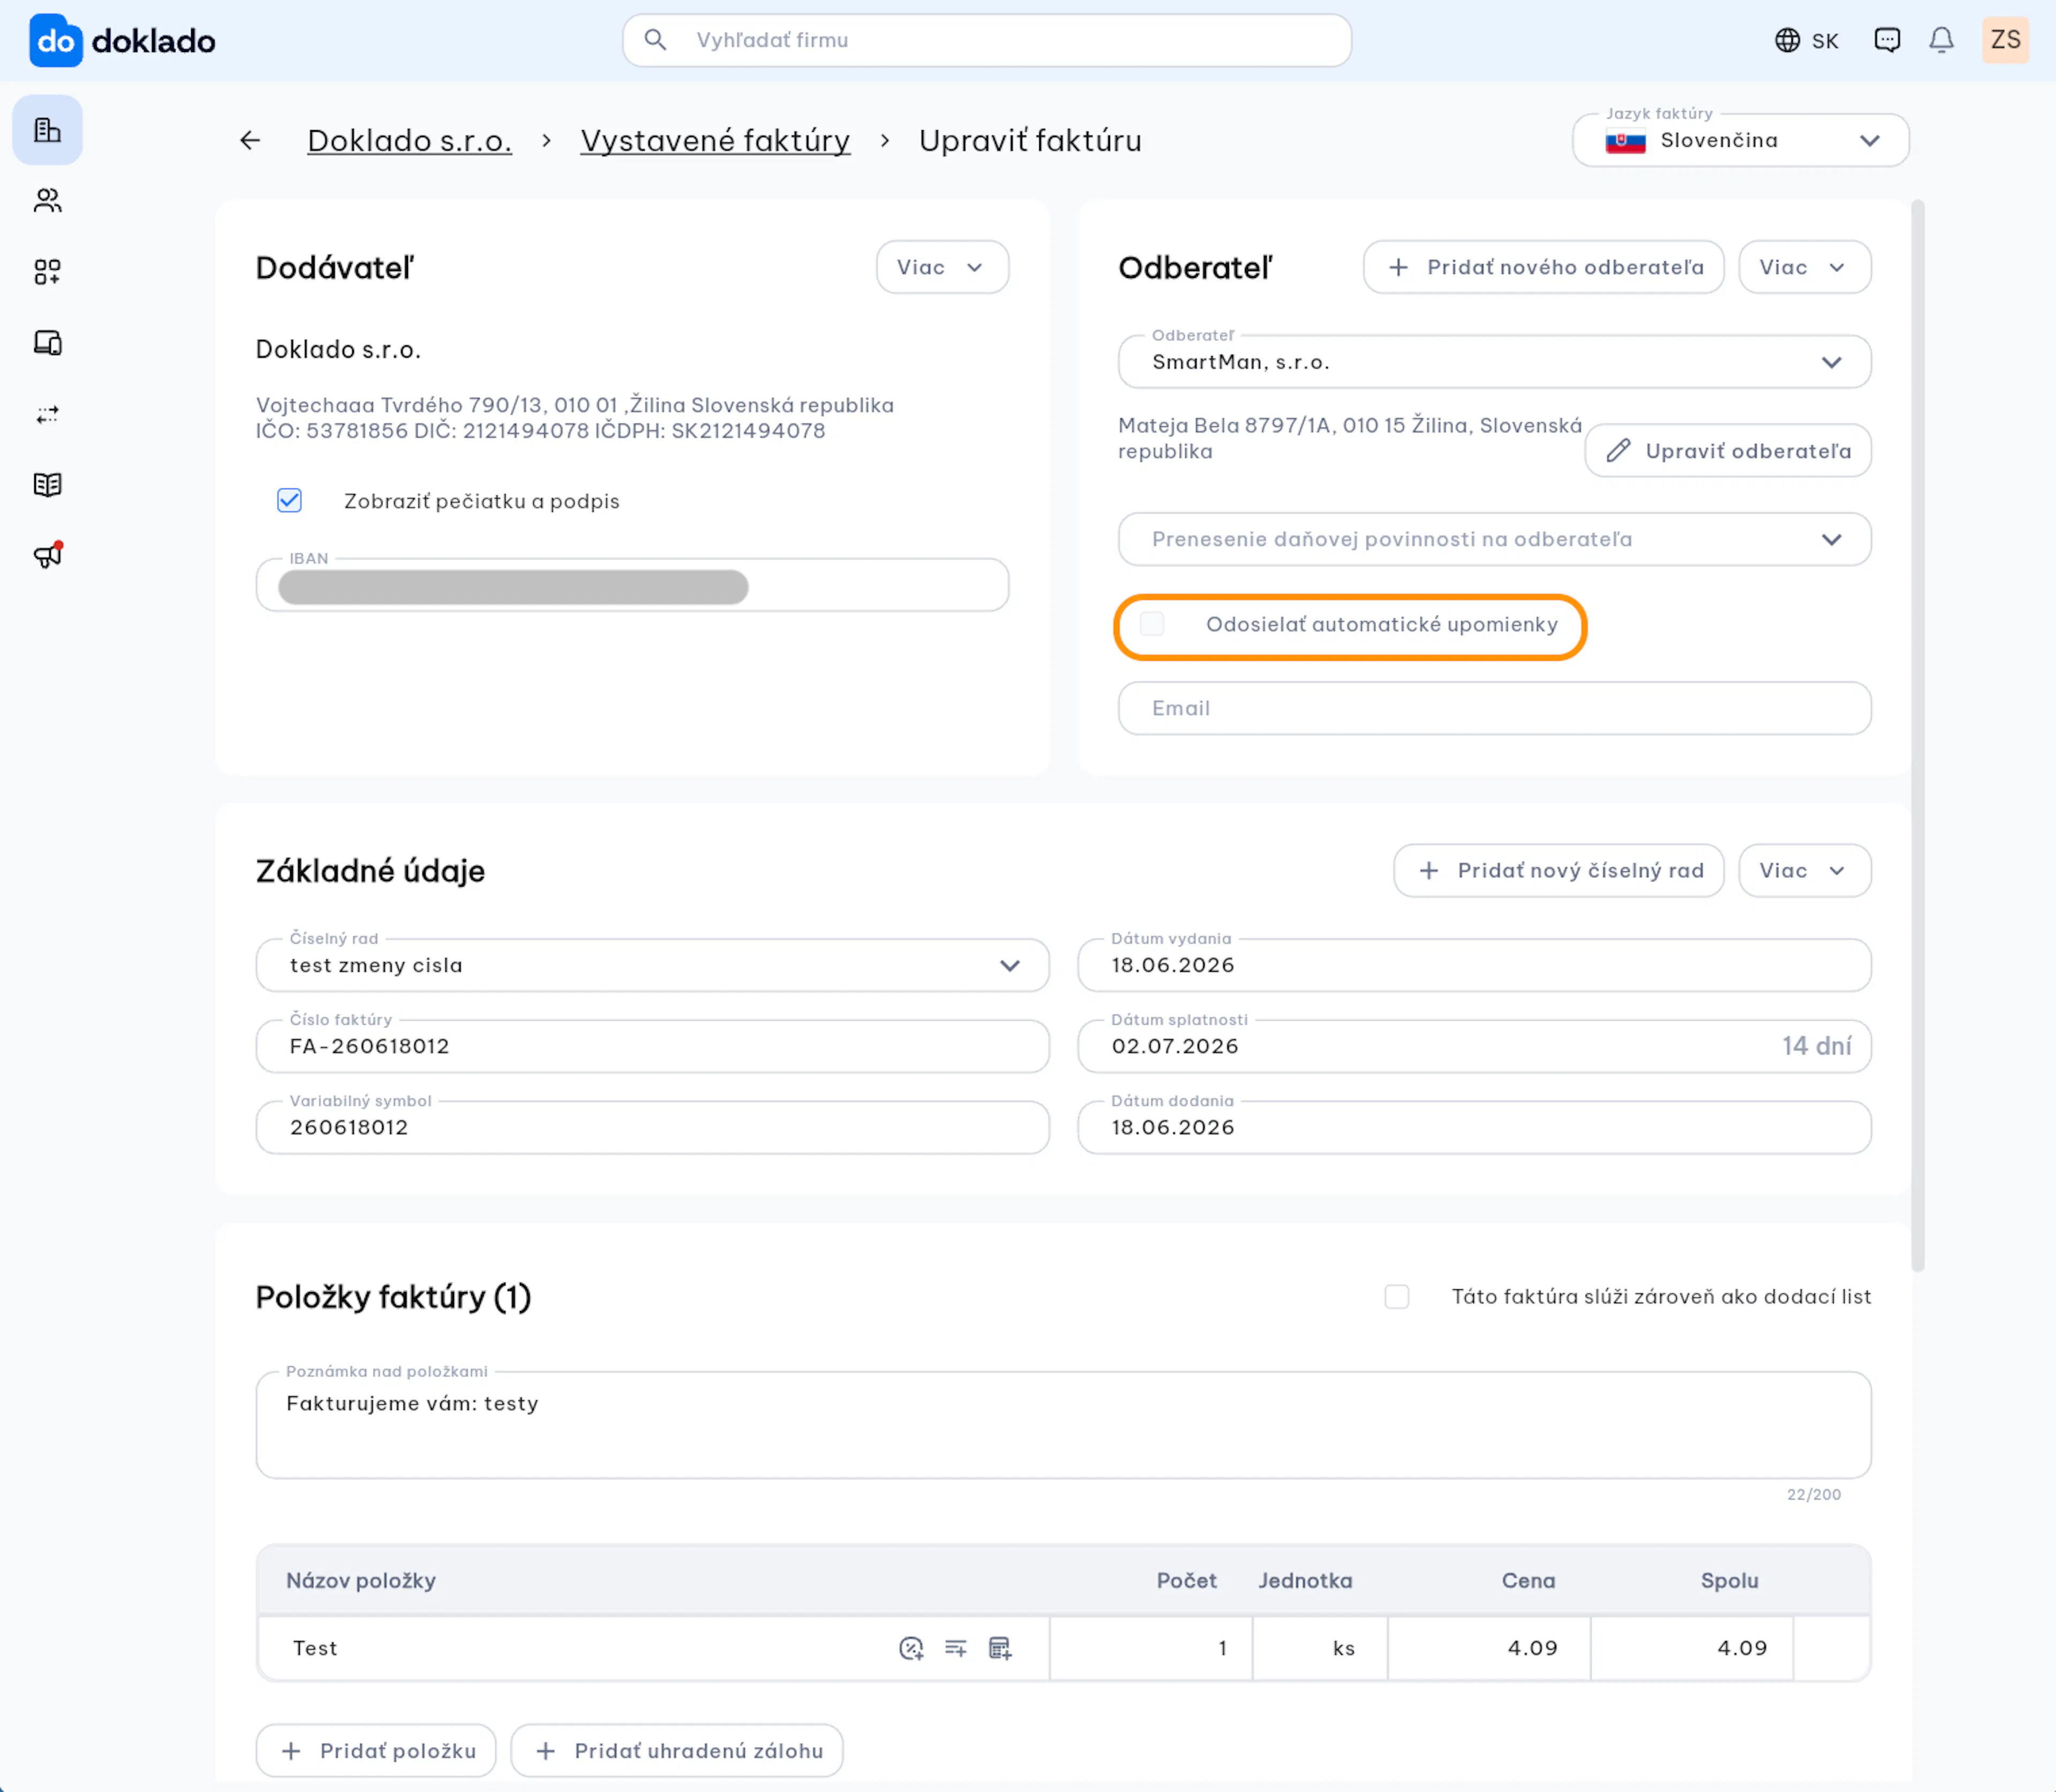Edit the Variabilný symbol field
The height and width of the screenshot is (1792, 2056).
click(x=652, y=1128)
